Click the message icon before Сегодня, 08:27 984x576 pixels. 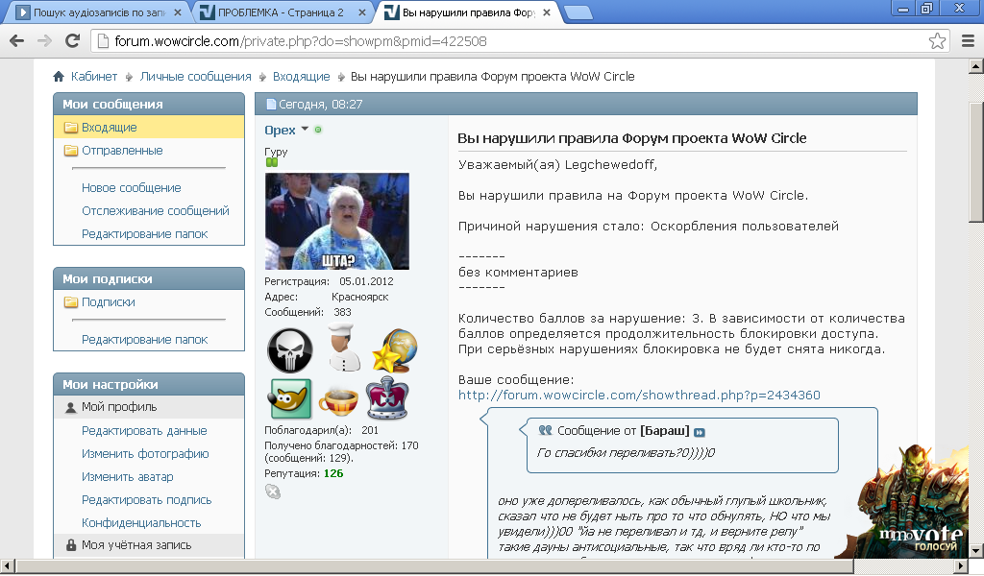(x=271, y=105)
